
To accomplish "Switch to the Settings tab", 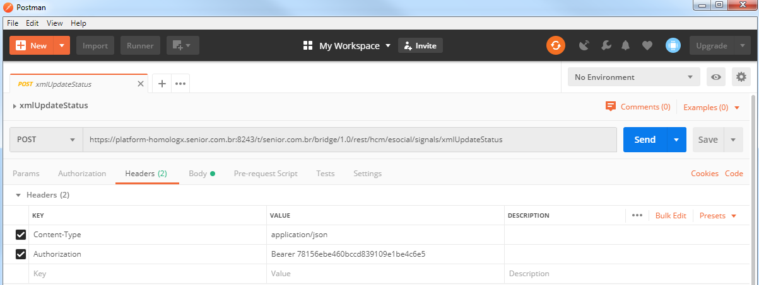I will tap(367, 174).
